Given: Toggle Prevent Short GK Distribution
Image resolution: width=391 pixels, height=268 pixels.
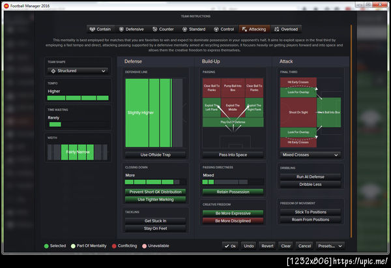Looking at the screenshot, I should (x=156, y=192).
